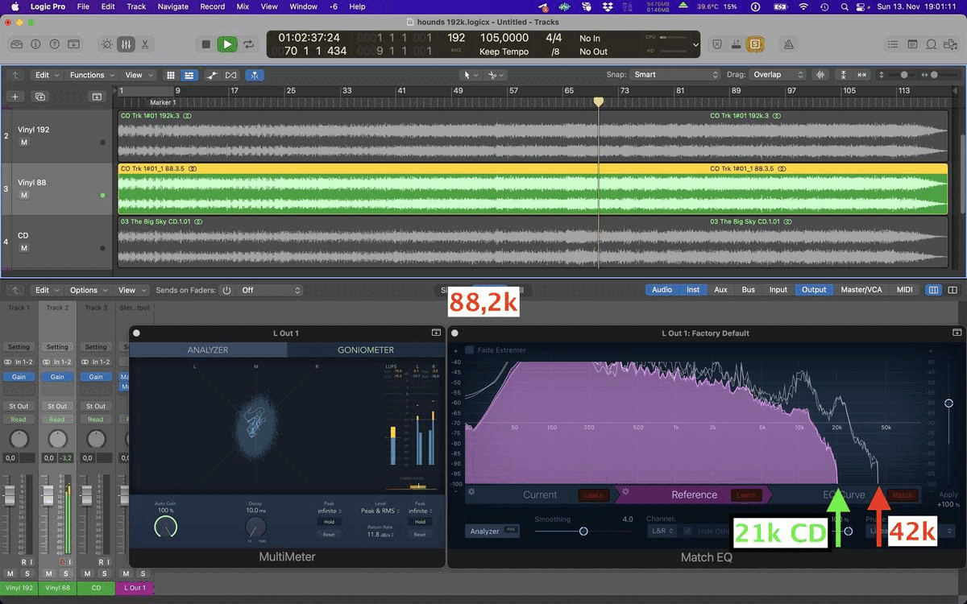Mute the CD track header
This screenshot has height=604, width=967.
point(24,248)
